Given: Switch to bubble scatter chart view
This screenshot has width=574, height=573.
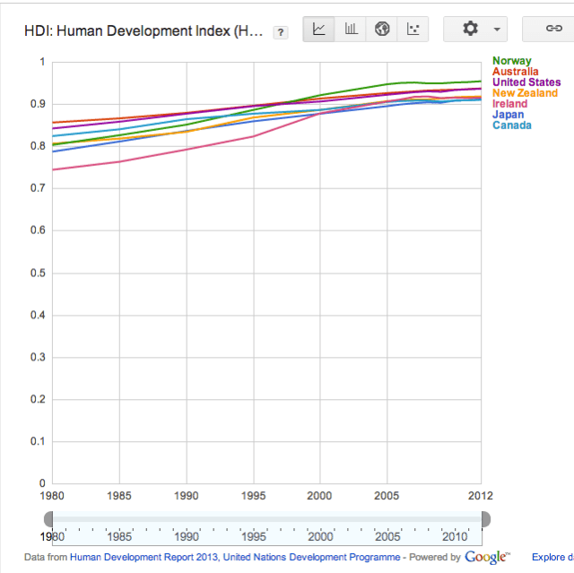Looking at the screenshot, I should [x=413, y=29].
